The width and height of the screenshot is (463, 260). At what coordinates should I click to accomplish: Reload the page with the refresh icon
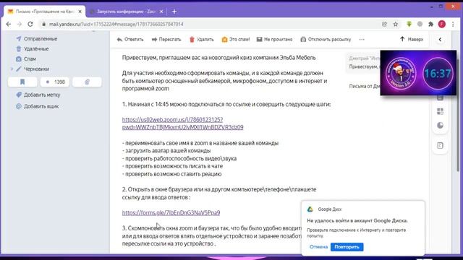(30, 24)
